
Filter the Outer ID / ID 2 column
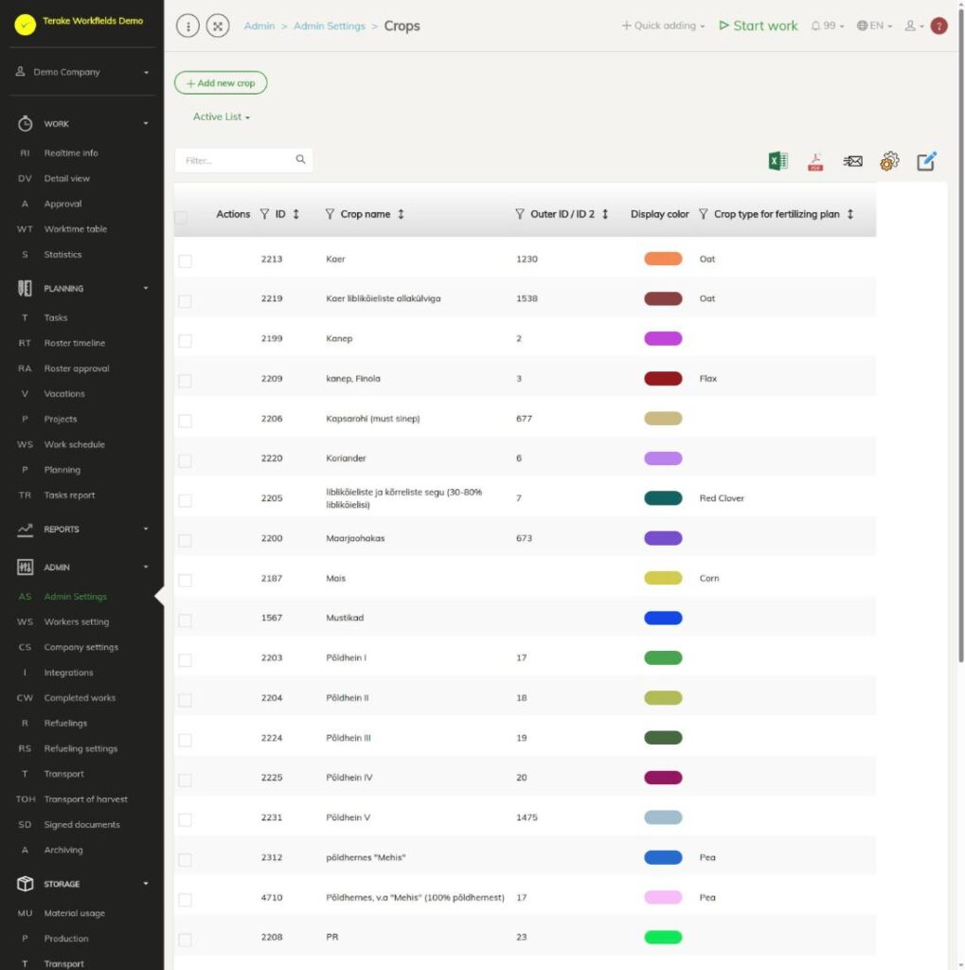[x=520, y=214]
